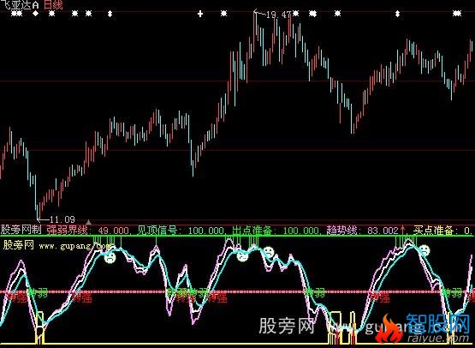Click the 19.47 high price label
This screenshot has height=348, width=475.
pyautogui.click(x=278, y=15)
